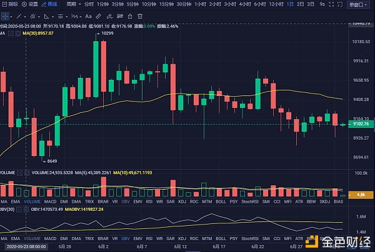Select the trend line drawing tool

click(19, 16)
